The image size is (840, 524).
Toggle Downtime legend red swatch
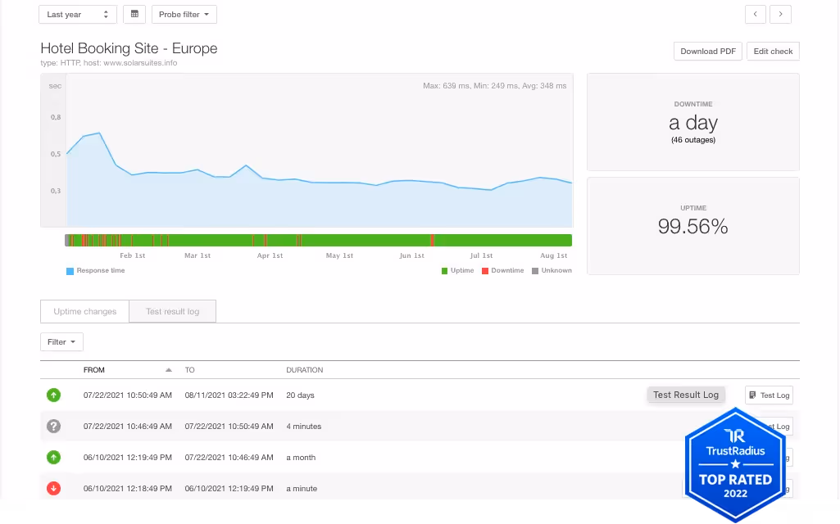coord(485,271)
